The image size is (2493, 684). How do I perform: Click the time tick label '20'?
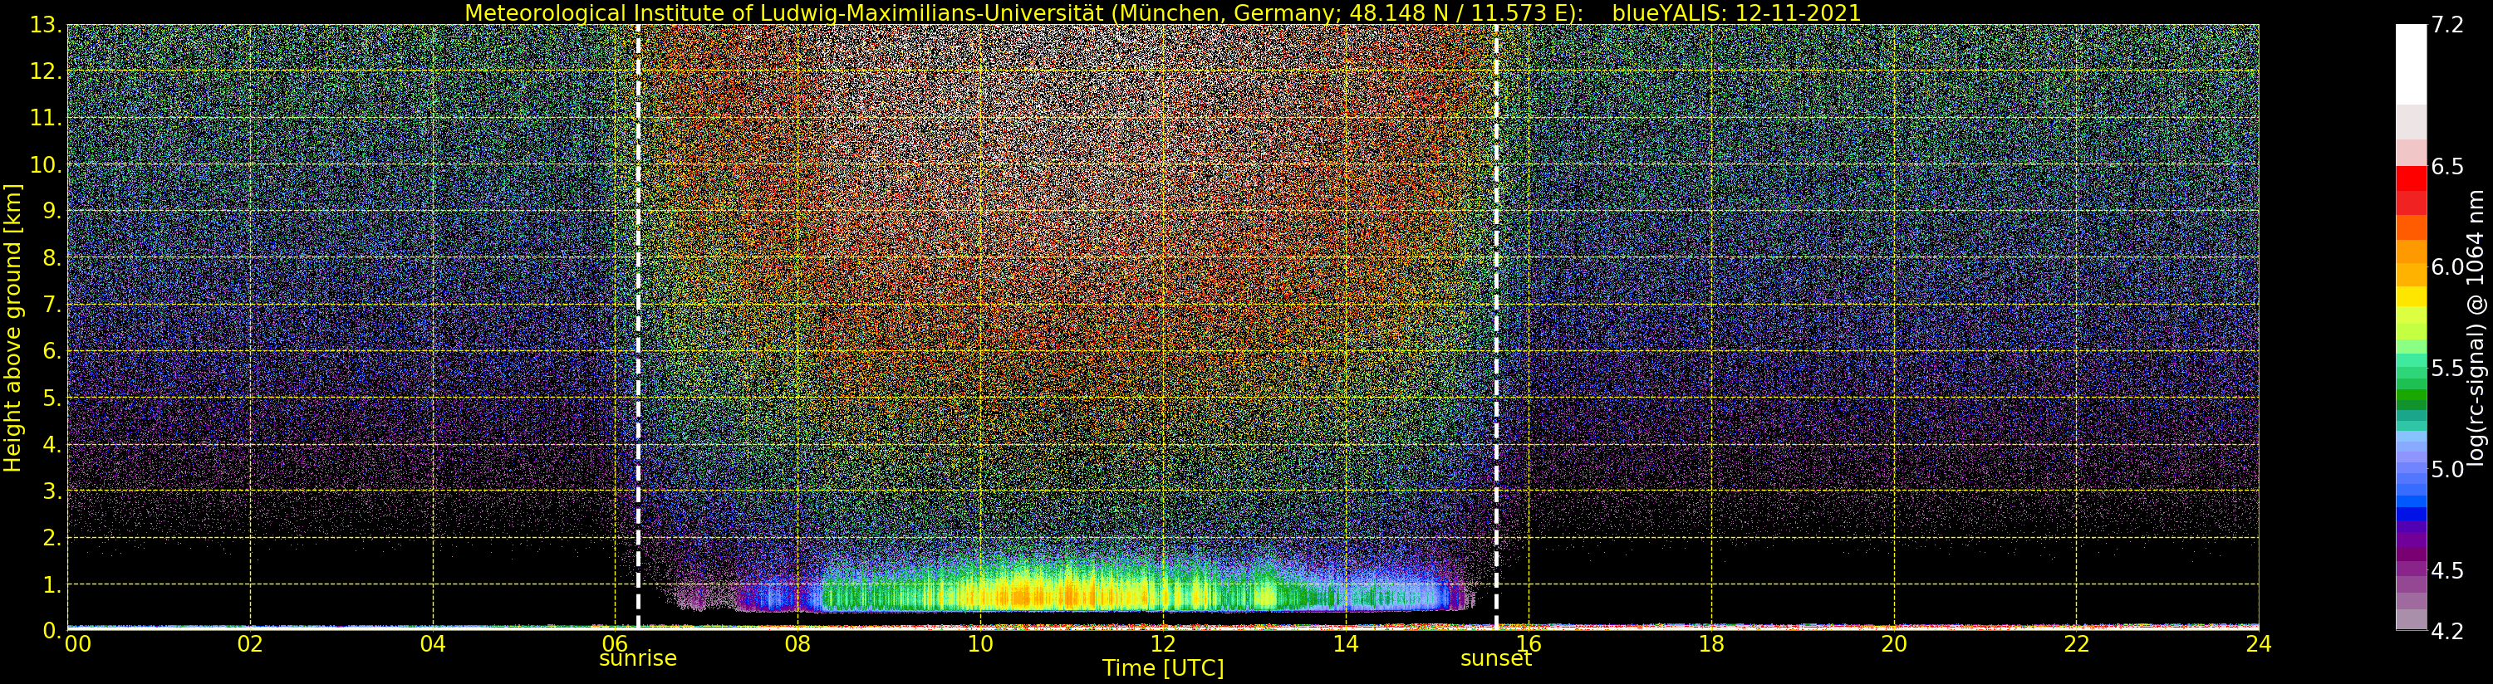(x=1894, y=644)
